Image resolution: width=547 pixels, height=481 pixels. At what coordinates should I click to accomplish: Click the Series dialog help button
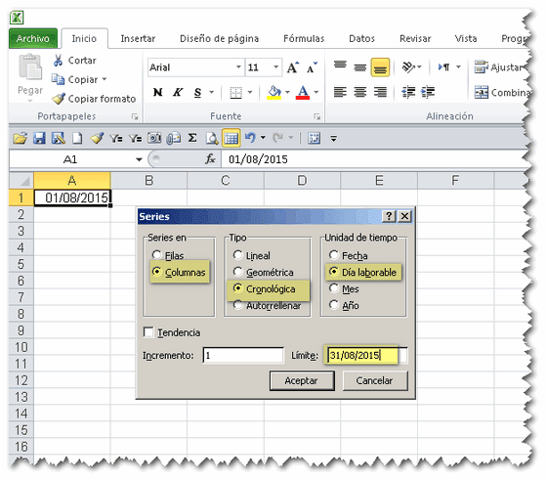[x=389, y=216]
